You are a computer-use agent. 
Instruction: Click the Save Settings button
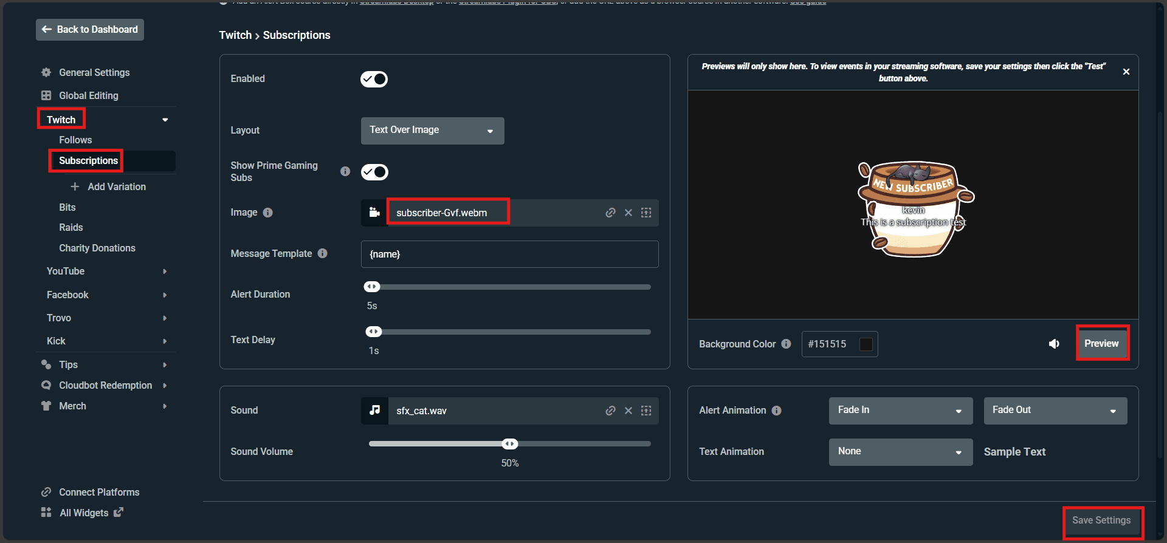click(1101, 521)
